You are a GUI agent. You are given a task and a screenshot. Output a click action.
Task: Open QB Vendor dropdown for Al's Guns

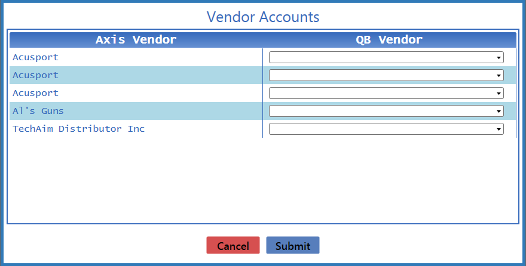point(386,111)
